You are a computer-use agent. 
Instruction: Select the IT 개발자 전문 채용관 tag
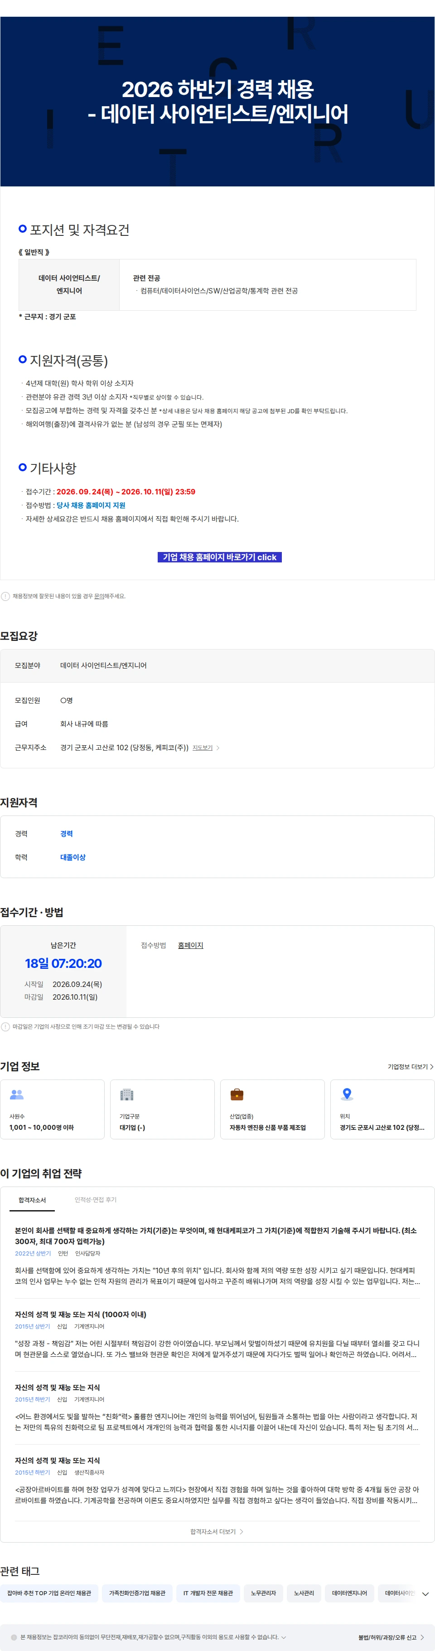tap(208, 1592)
